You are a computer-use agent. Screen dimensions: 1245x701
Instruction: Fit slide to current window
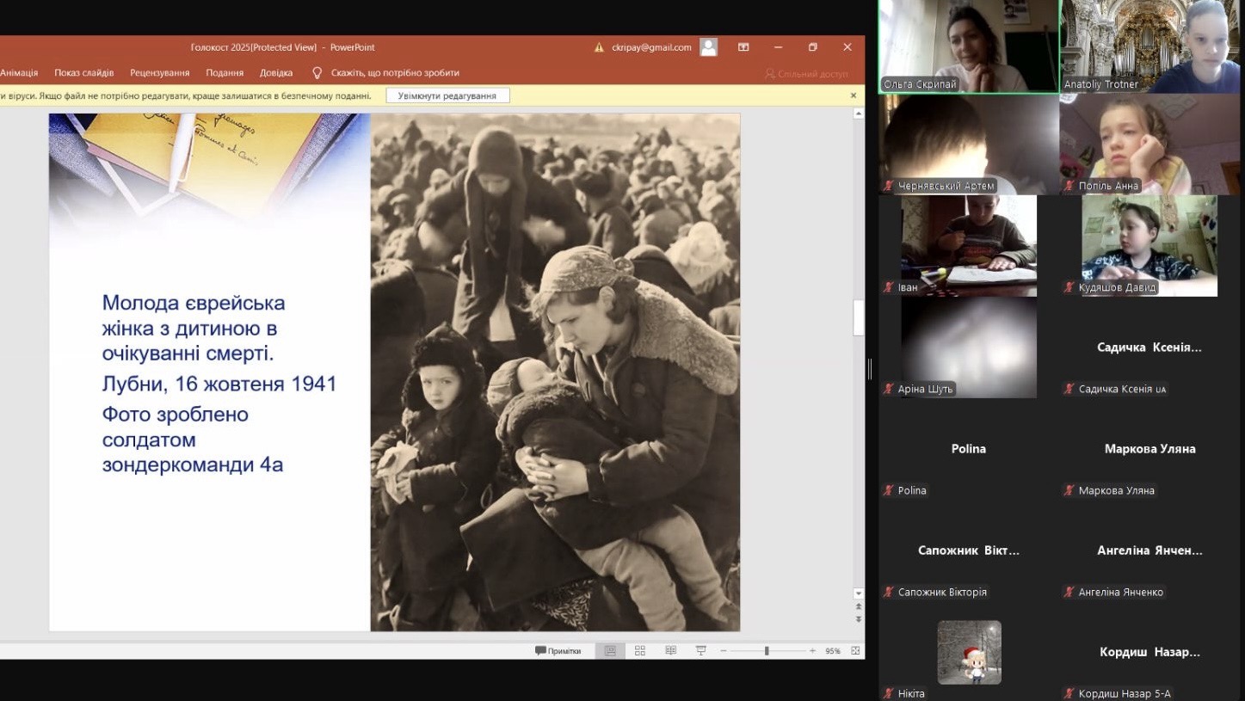[855, 651]
